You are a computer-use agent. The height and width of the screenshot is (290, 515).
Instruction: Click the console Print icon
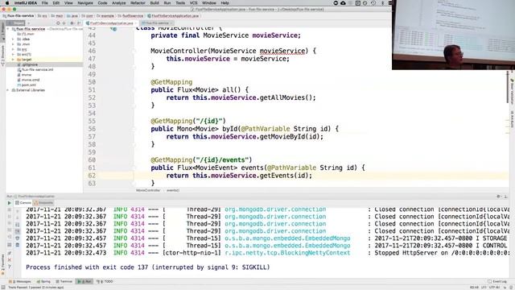pyautogui.click(x=18, y=238)
